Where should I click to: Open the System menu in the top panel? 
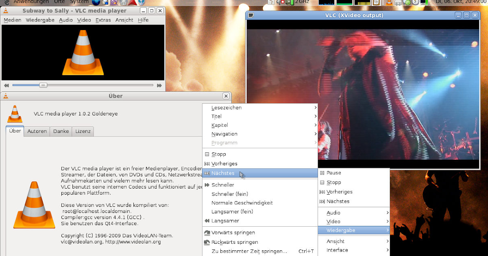79,2
